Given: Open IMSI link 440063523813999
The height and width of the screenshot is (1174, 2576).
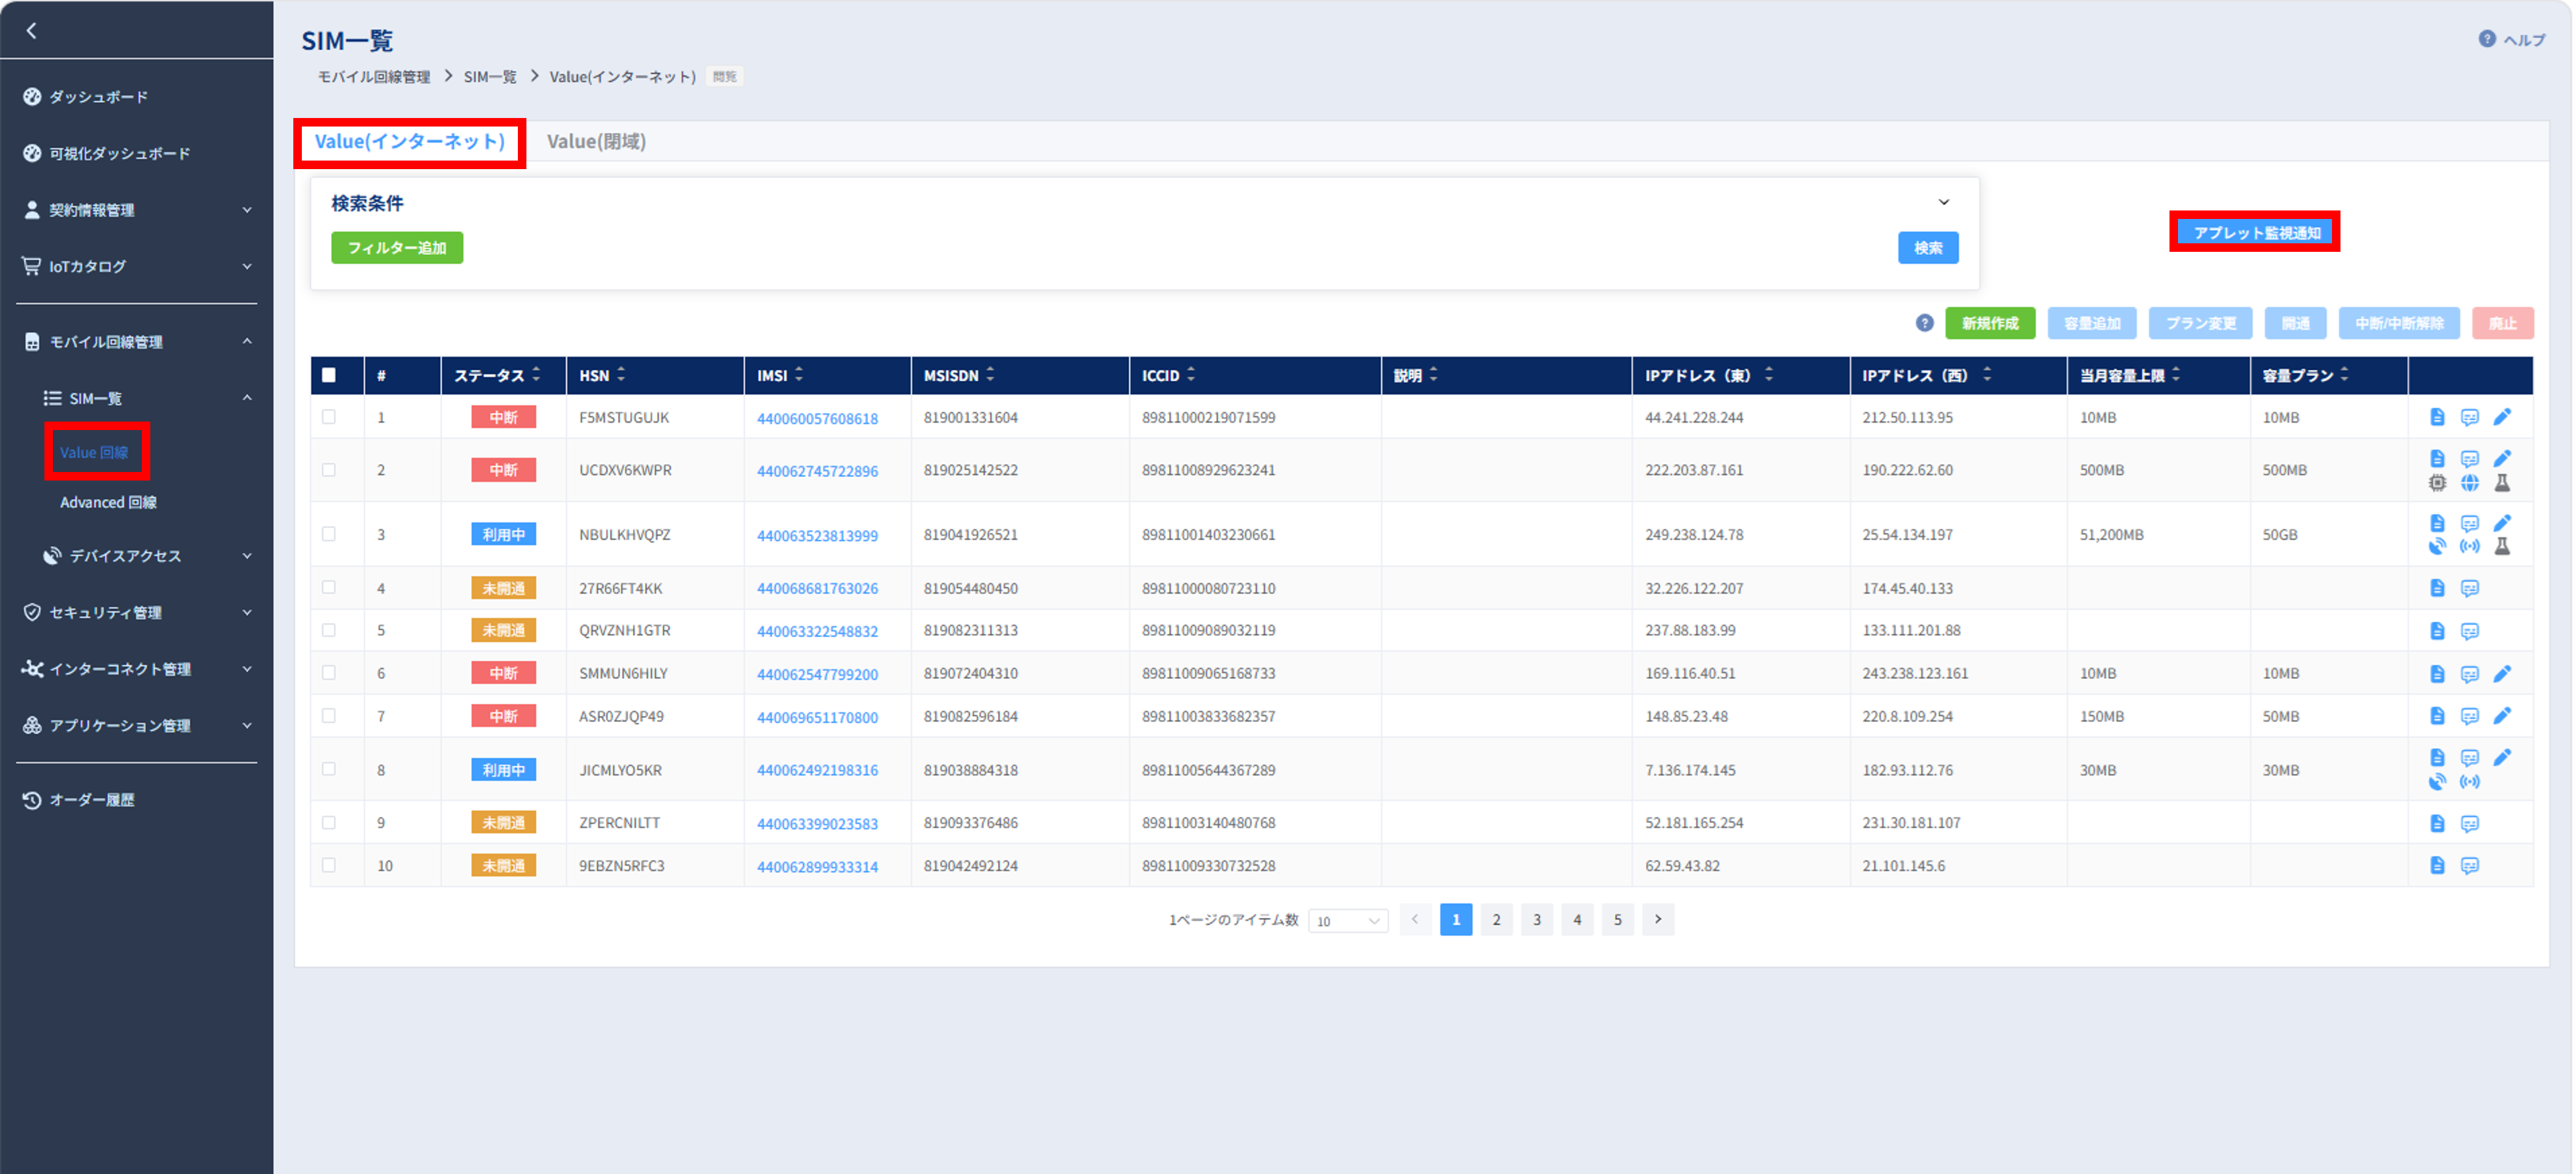Looking at the screenshot, I should [x=817, y=535].
